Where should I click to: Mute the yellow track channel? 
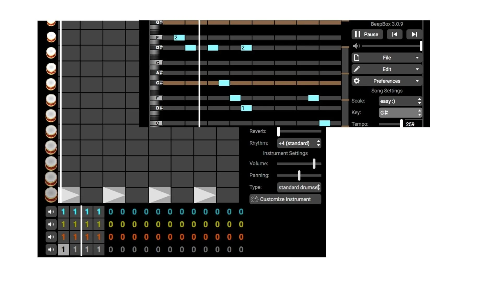click(51, 224)
